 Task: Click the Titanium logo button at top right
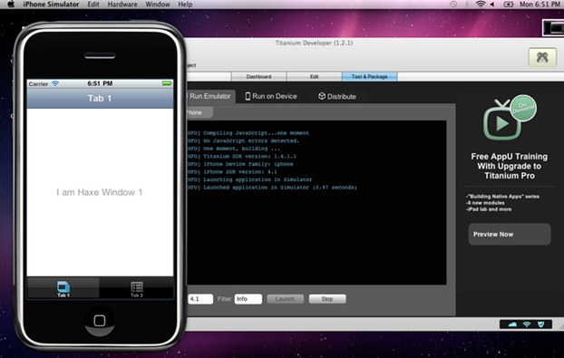click(x=542, y=57)
